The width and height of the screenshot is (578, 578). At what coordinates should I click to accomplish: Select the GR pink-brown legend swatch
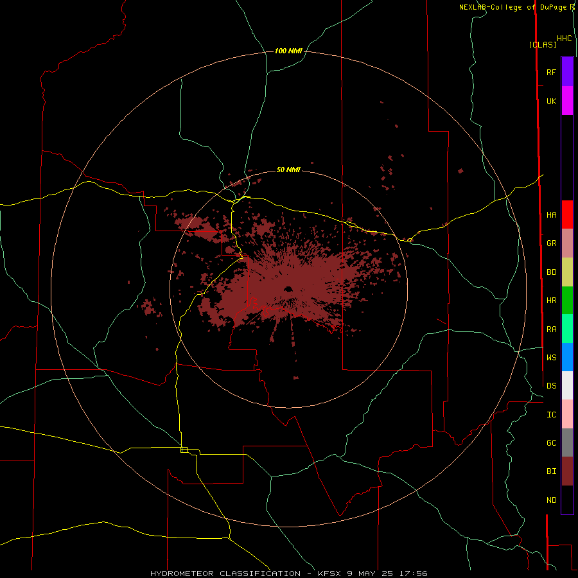567,243
